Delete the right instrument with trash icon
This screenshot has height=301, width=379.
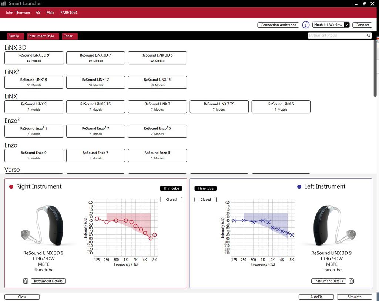26,281
